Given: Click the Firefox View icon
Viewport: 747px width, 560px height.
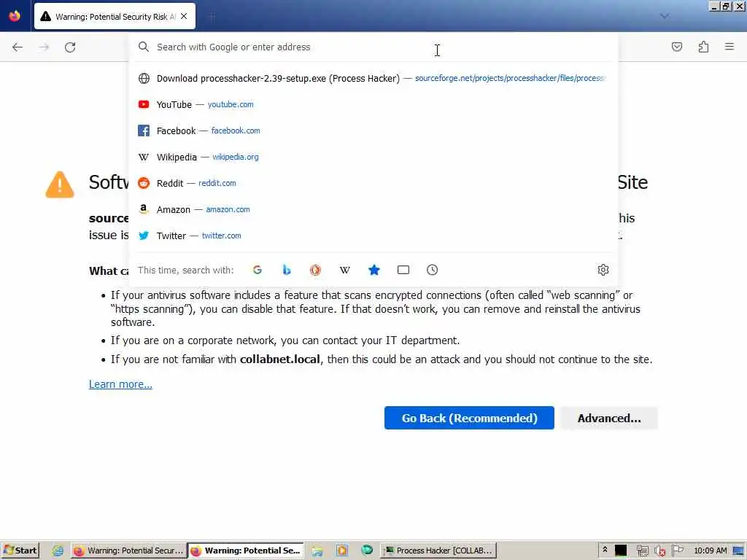Looking at the screenshot, I should coord(15,16).
